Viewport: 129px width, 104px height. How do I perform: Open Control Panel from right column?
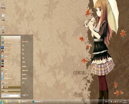[x=24, y=67]
